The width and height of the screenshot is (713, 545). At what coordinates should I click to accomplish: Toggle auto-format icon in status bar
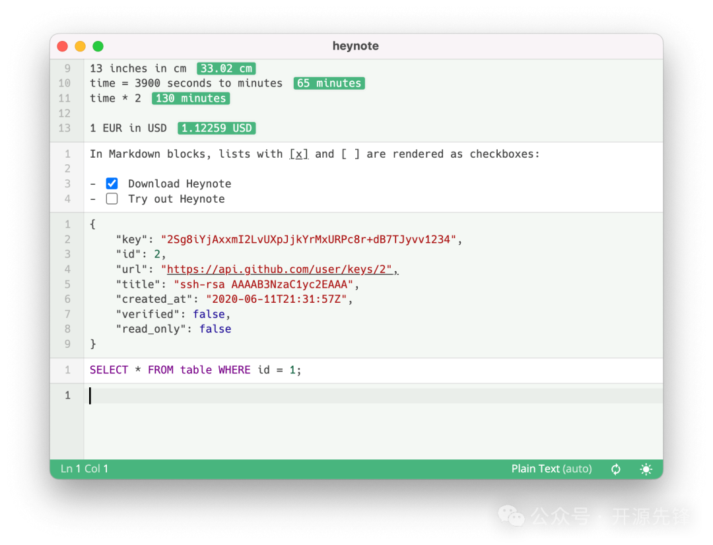point(616,469)
